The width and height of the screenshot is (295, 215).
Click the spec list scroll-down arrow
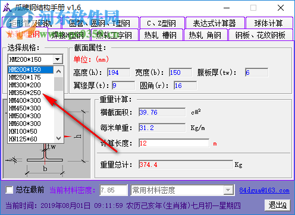pos(58,138)
